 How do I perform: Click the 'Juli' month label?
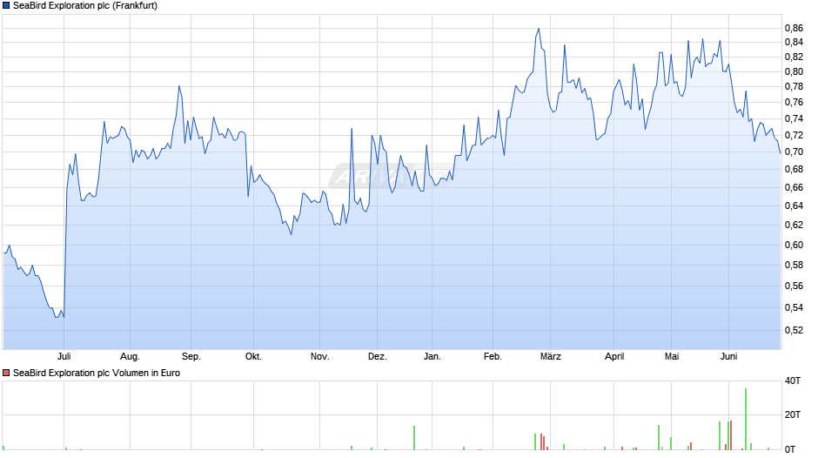[x=64, y=357]
